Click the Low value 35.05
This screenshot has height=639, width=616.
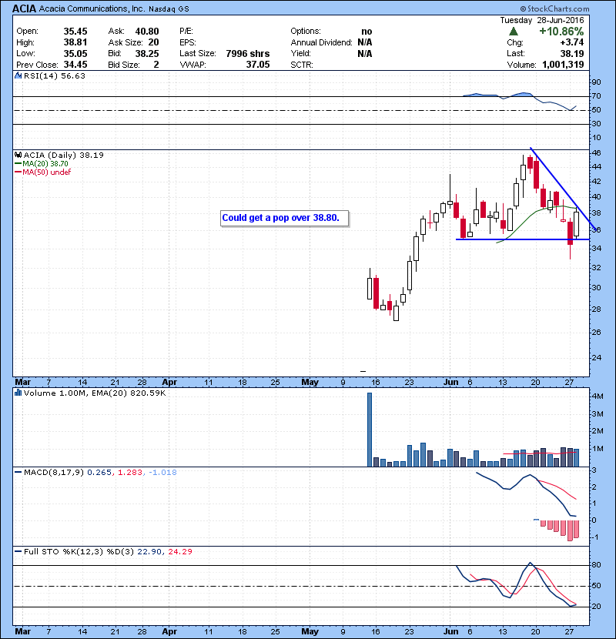point(75,53)
